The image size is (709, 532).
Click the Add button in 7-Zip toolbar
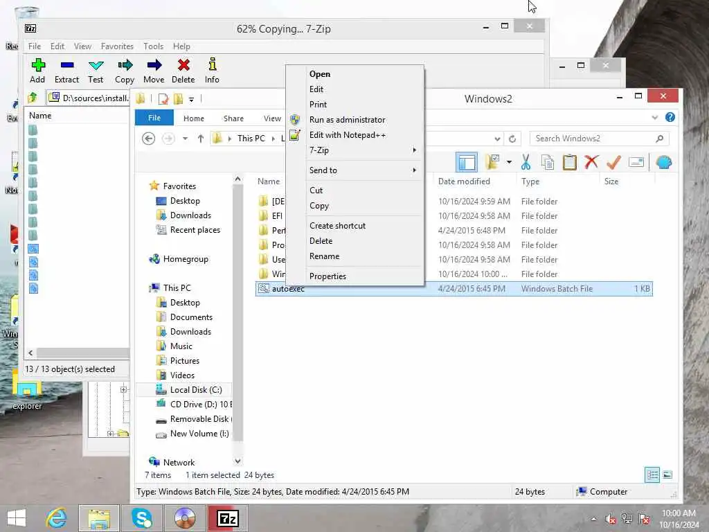pos(37,71)
